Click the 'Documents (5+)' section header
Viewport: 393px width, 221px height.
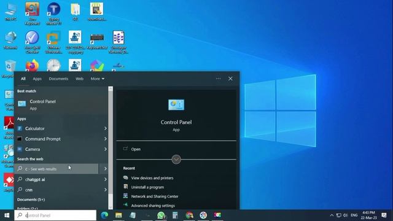pyautogui.click(x=31, y=200)
